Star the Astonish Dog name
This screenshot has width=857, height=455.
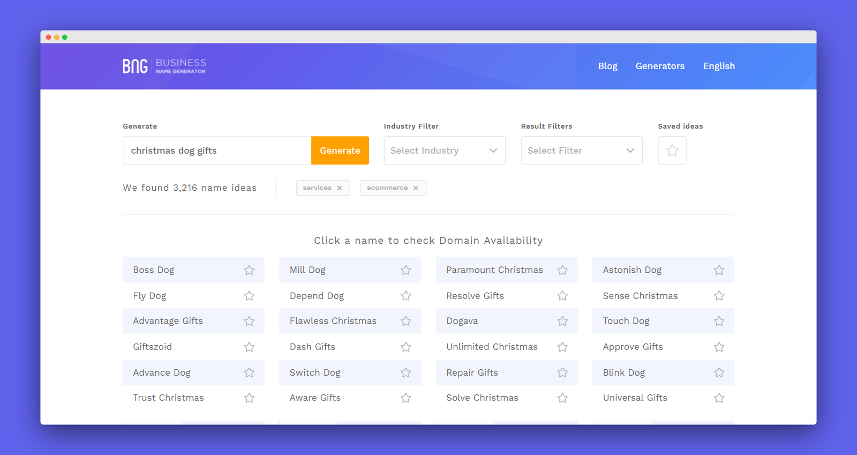point(719,270)
